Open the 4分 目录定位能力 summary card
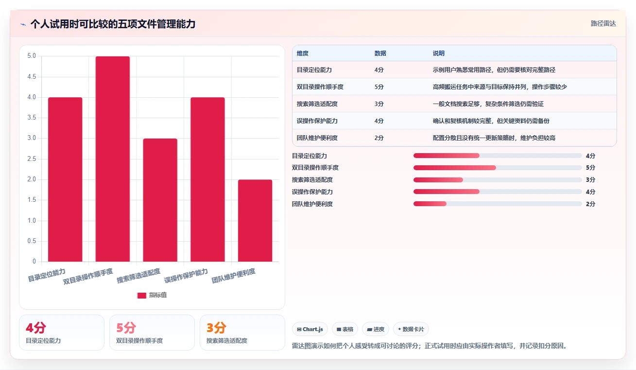 62,333
